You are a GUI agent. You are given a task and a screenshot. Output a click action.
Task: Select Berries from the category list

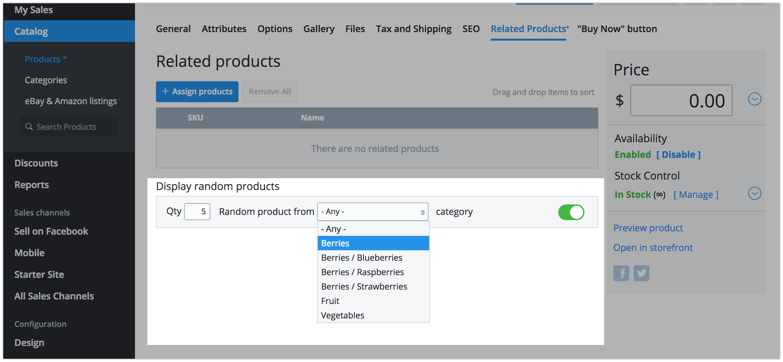pyautogui.click(x=373, y=243)
